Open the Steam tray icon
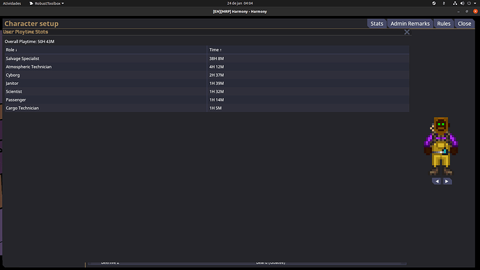This screenshot has height=270, width=480. (434, 3)
